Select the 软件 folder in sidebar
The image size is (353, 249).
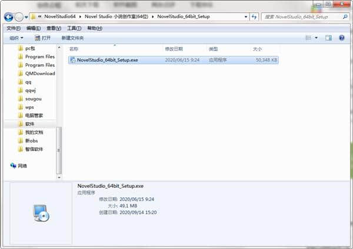tap(30, 124)
